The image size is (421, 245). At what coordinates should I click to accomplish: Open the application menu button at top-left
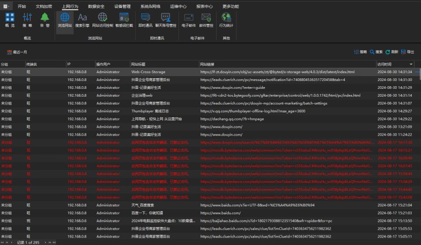6,6
